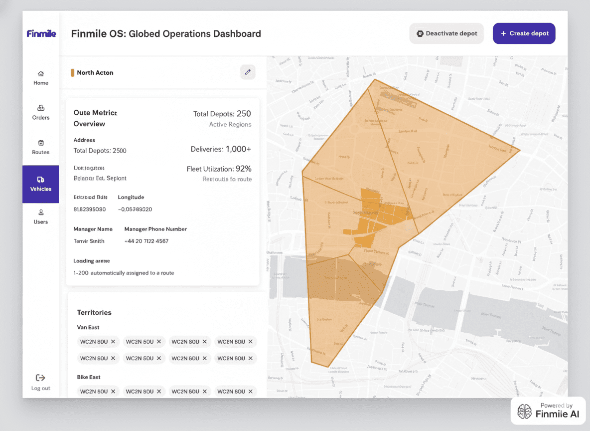Click the pencil edit icon beside North Acton
590x431 pixels.
click(x=248, y=72)
